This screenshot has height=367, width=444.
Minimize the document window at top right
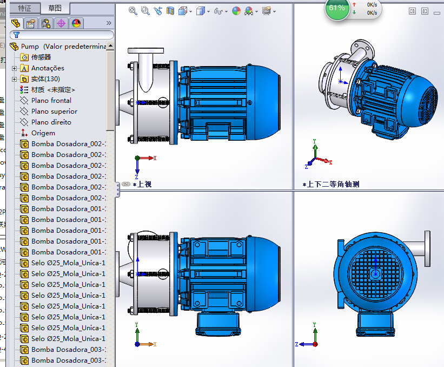click(437, 13)
